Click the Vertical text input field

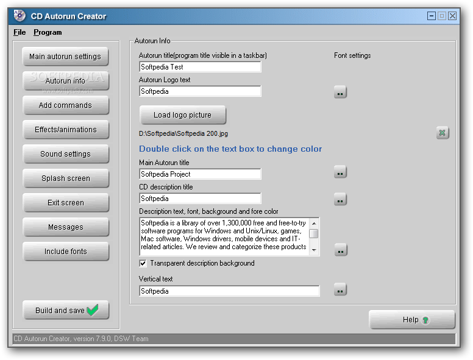tap(229, 291)
